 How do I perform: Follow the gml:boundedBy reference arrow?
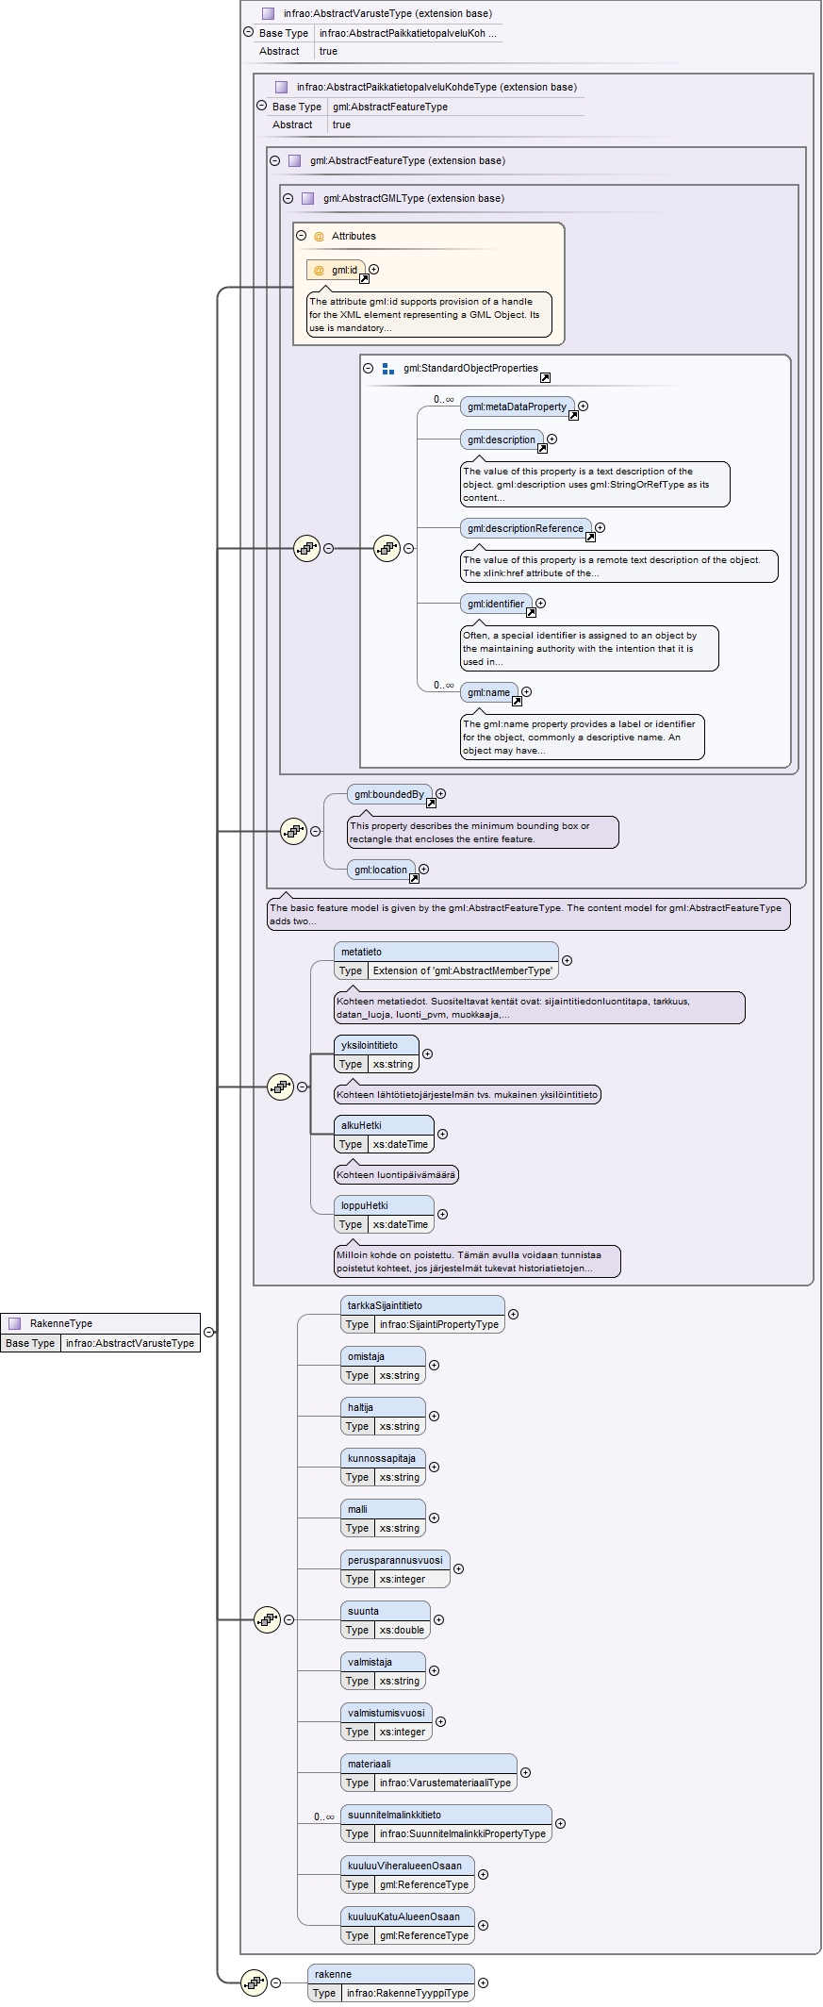[x=431, y=803]
